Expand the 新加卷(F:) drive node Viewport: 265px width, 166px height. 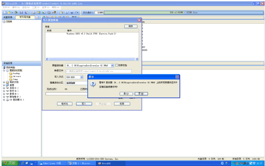pos(4,97)
